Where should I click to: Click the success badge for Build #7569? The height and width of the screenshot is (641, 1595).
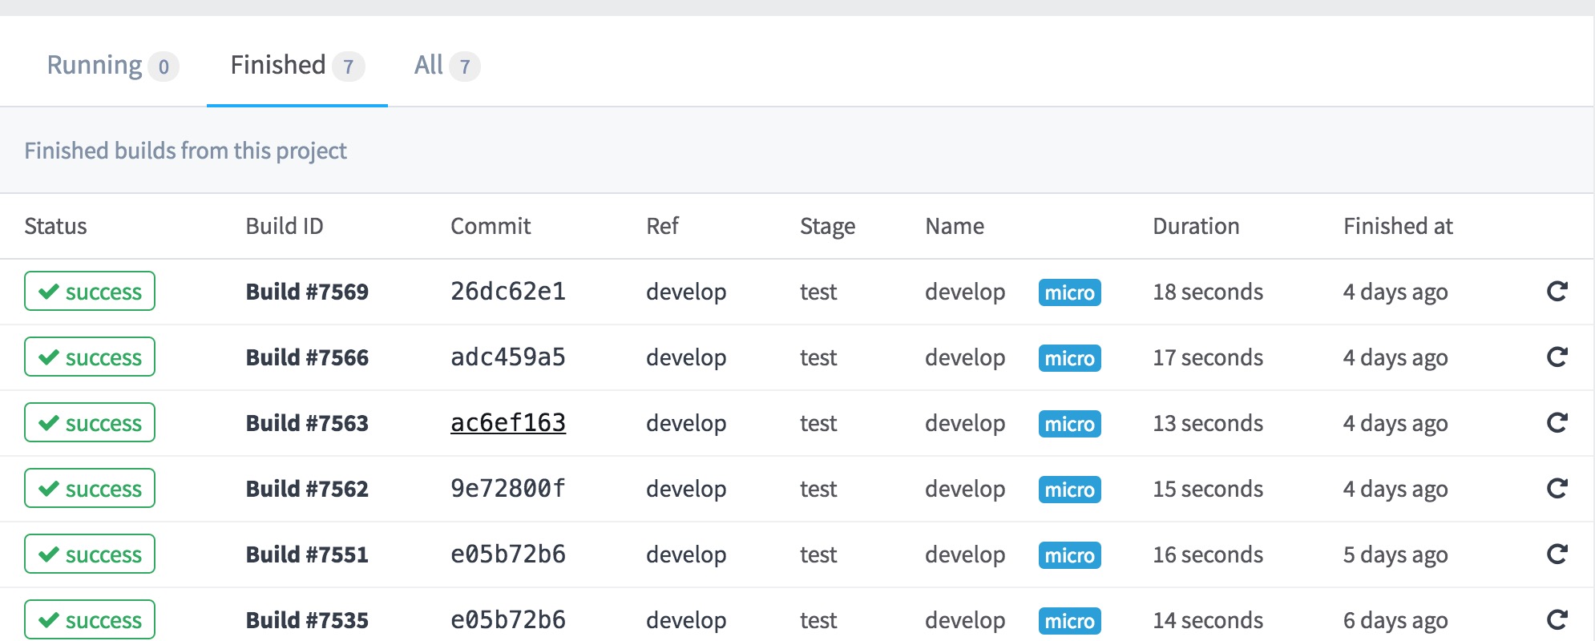point(90,292)
